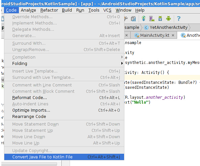Image resolution: width=200 pixels, height=166 pixels.
Task: Click Move Statement Down entry
Action: click(64, 124)
